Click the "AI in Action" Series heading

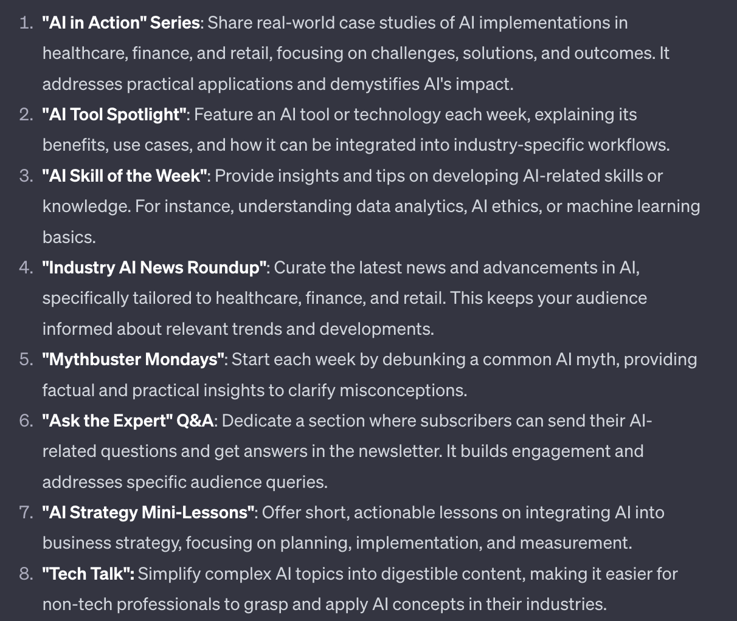coord(121,23)
